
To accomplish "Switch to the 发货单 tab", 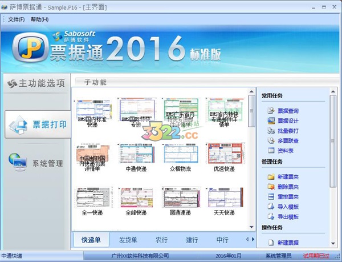I will point(128,240).
